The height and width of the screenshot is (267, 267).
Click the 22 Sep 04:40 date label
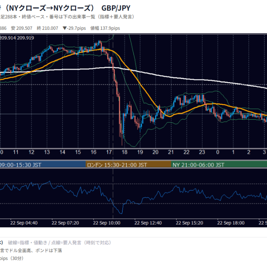click(x=24, y=223)
